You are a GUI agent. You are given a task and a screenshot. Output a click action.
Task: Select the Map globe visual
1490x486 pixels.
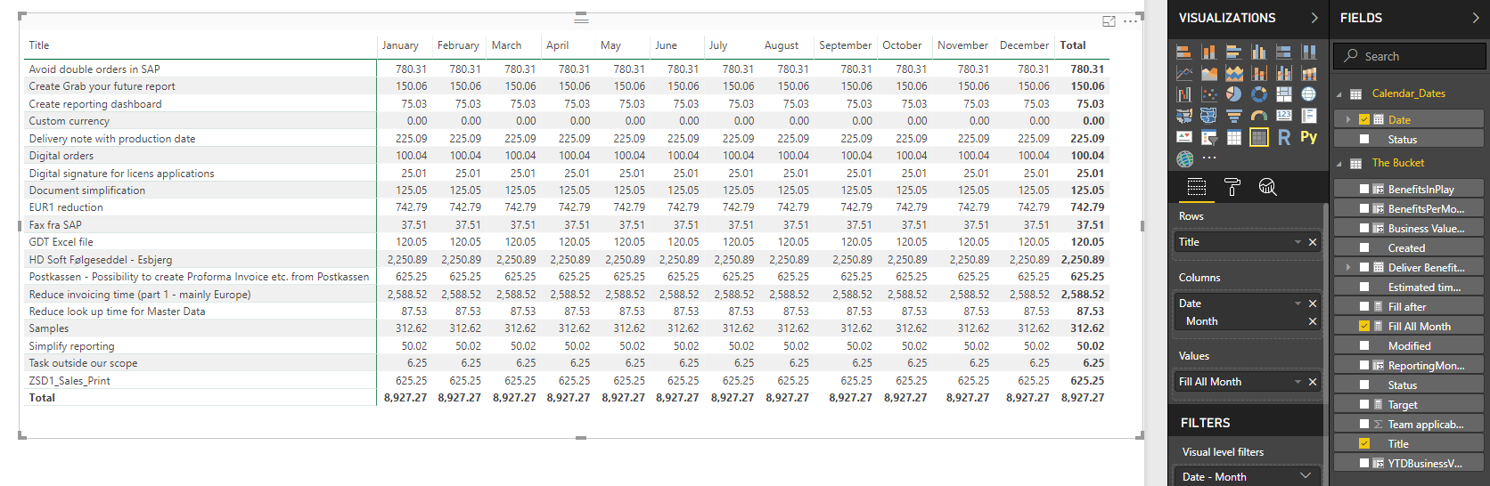1309,94
